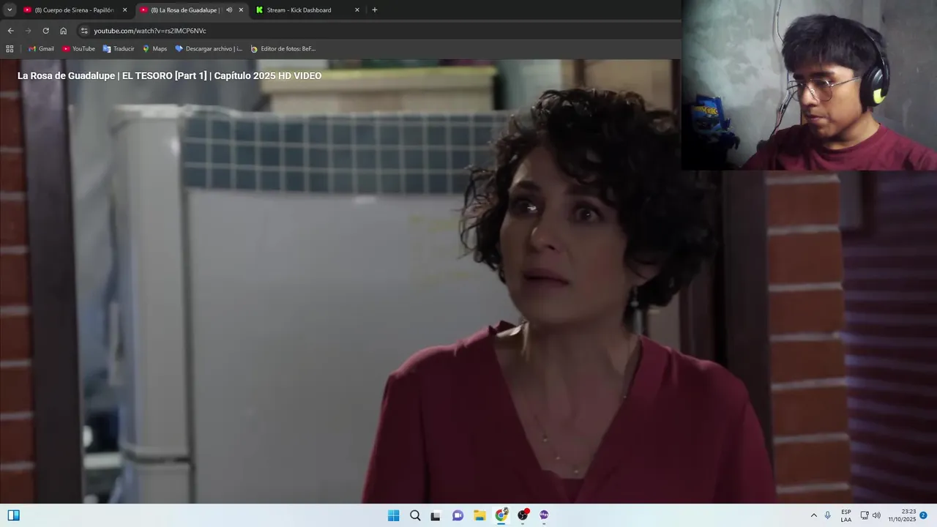Open the Windows Start menu

click(x=393, y=515)
